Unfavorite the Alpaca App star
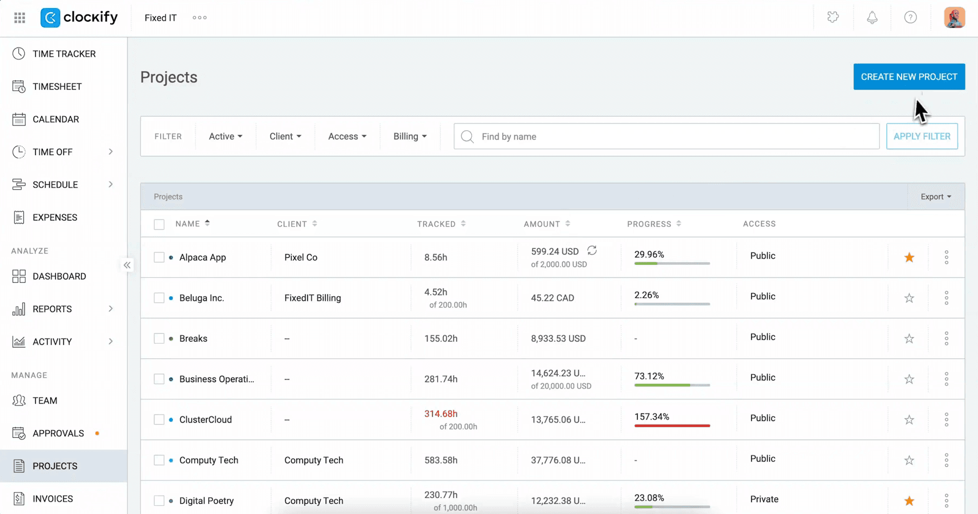978x514 pixels. [x=909, y=257]
